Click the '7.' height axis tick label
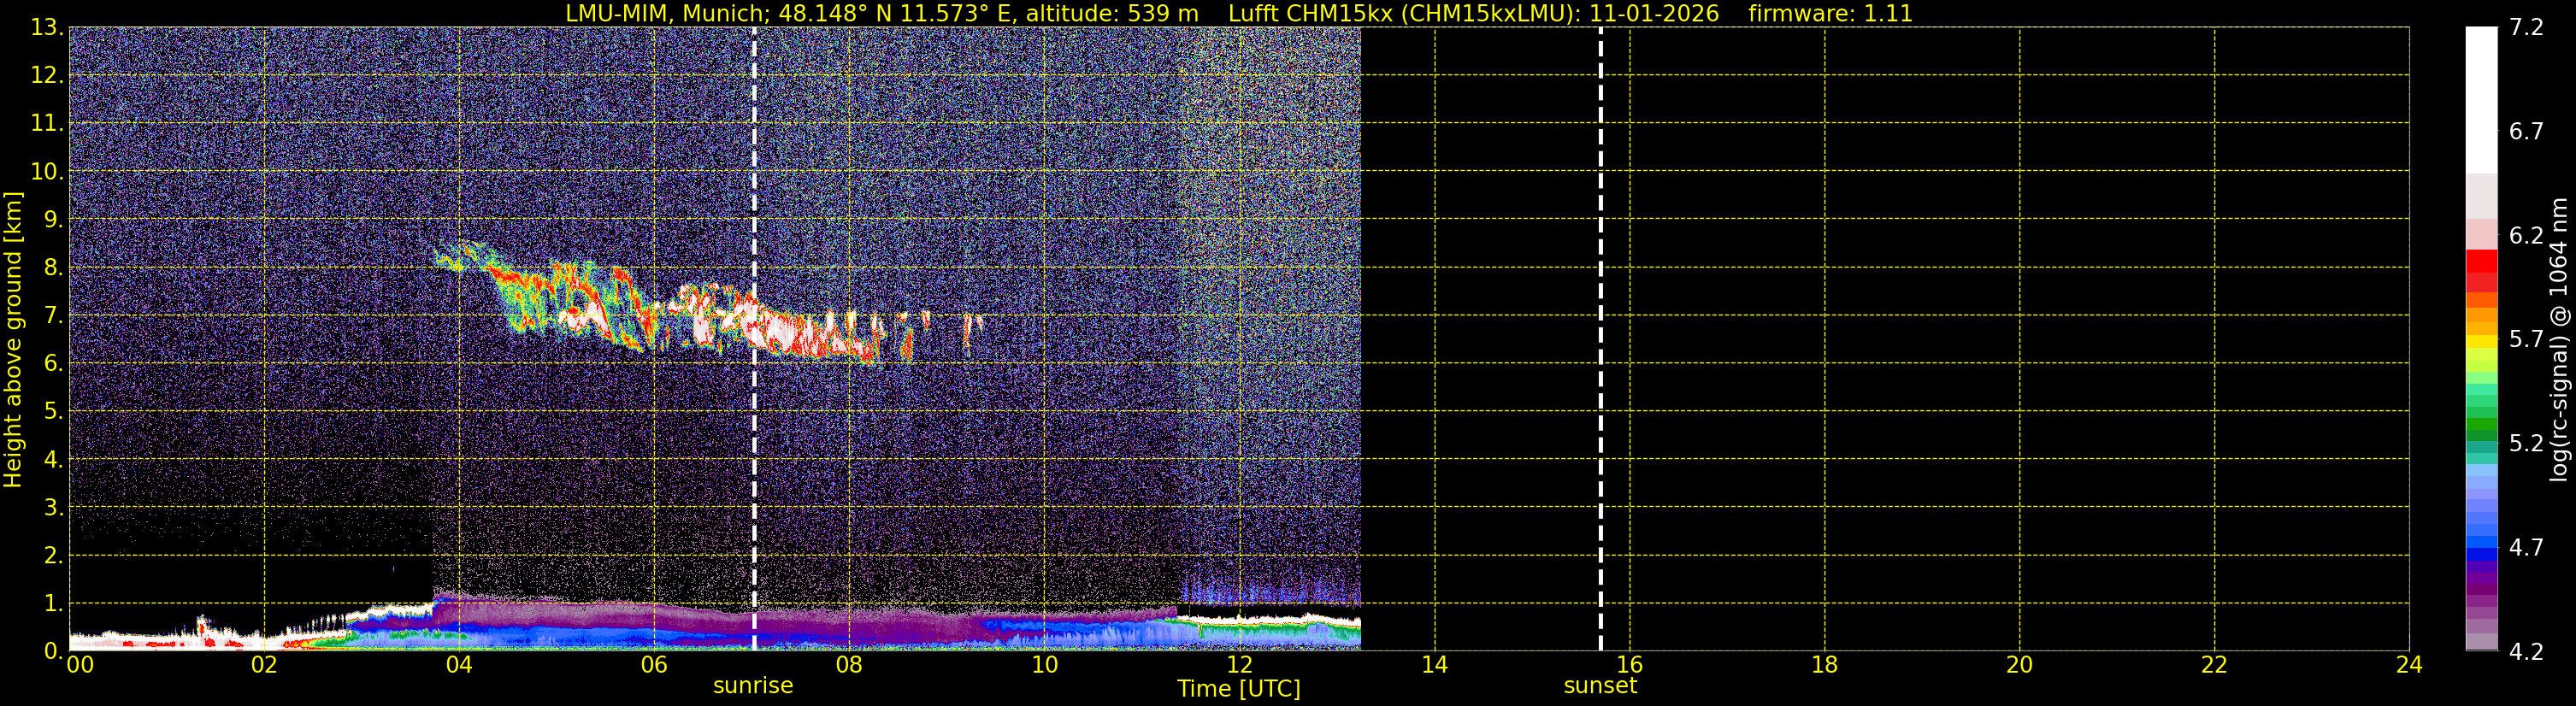The image size is (2576, 706). coord(53,315)
